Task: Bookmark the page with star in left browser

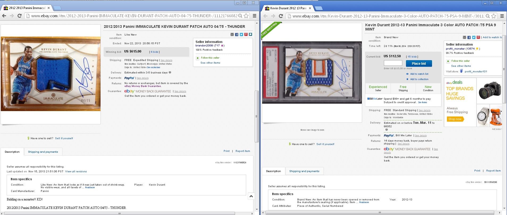Action: coord(246,16)
